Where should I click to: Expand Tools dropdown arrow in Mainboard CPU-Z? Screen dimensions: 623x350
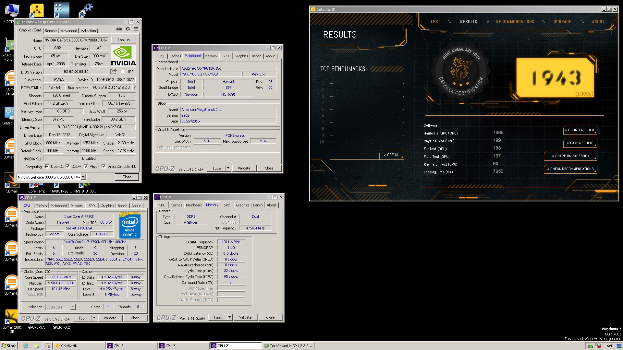coord(228,168)
